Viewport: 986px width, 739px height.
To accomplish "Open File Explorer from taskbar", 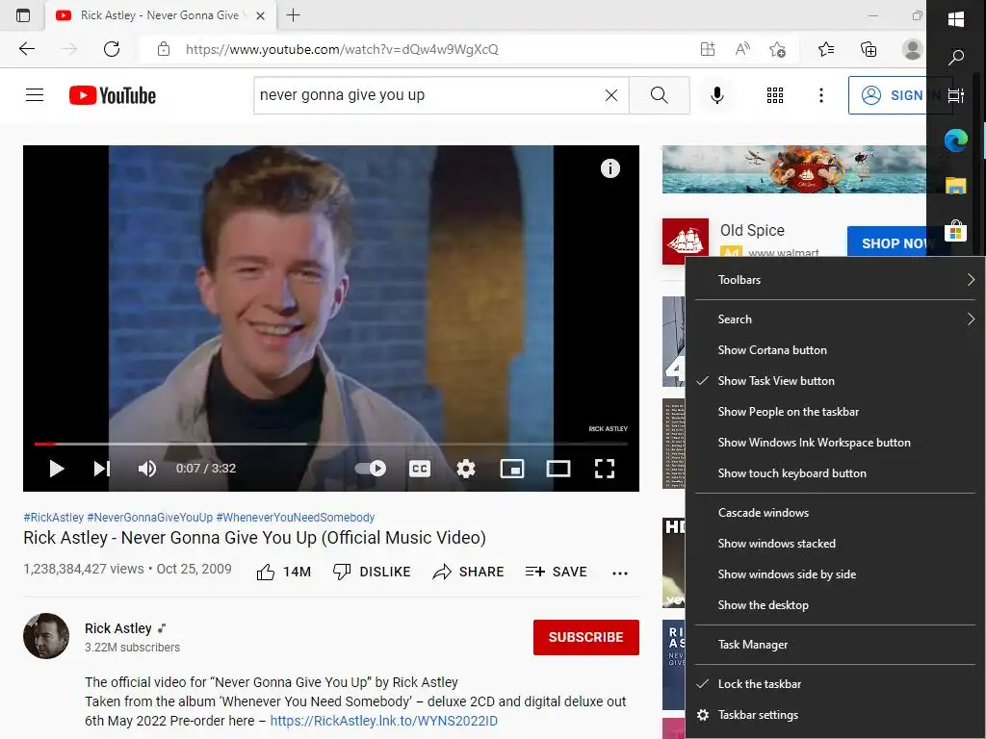I will click(956, 186).
